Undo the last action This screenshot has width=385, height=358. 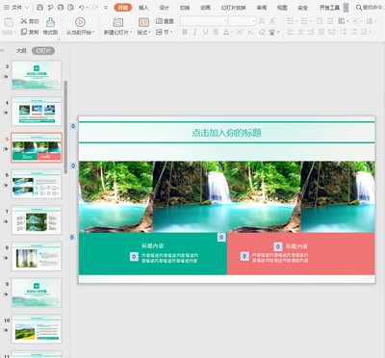82,7
